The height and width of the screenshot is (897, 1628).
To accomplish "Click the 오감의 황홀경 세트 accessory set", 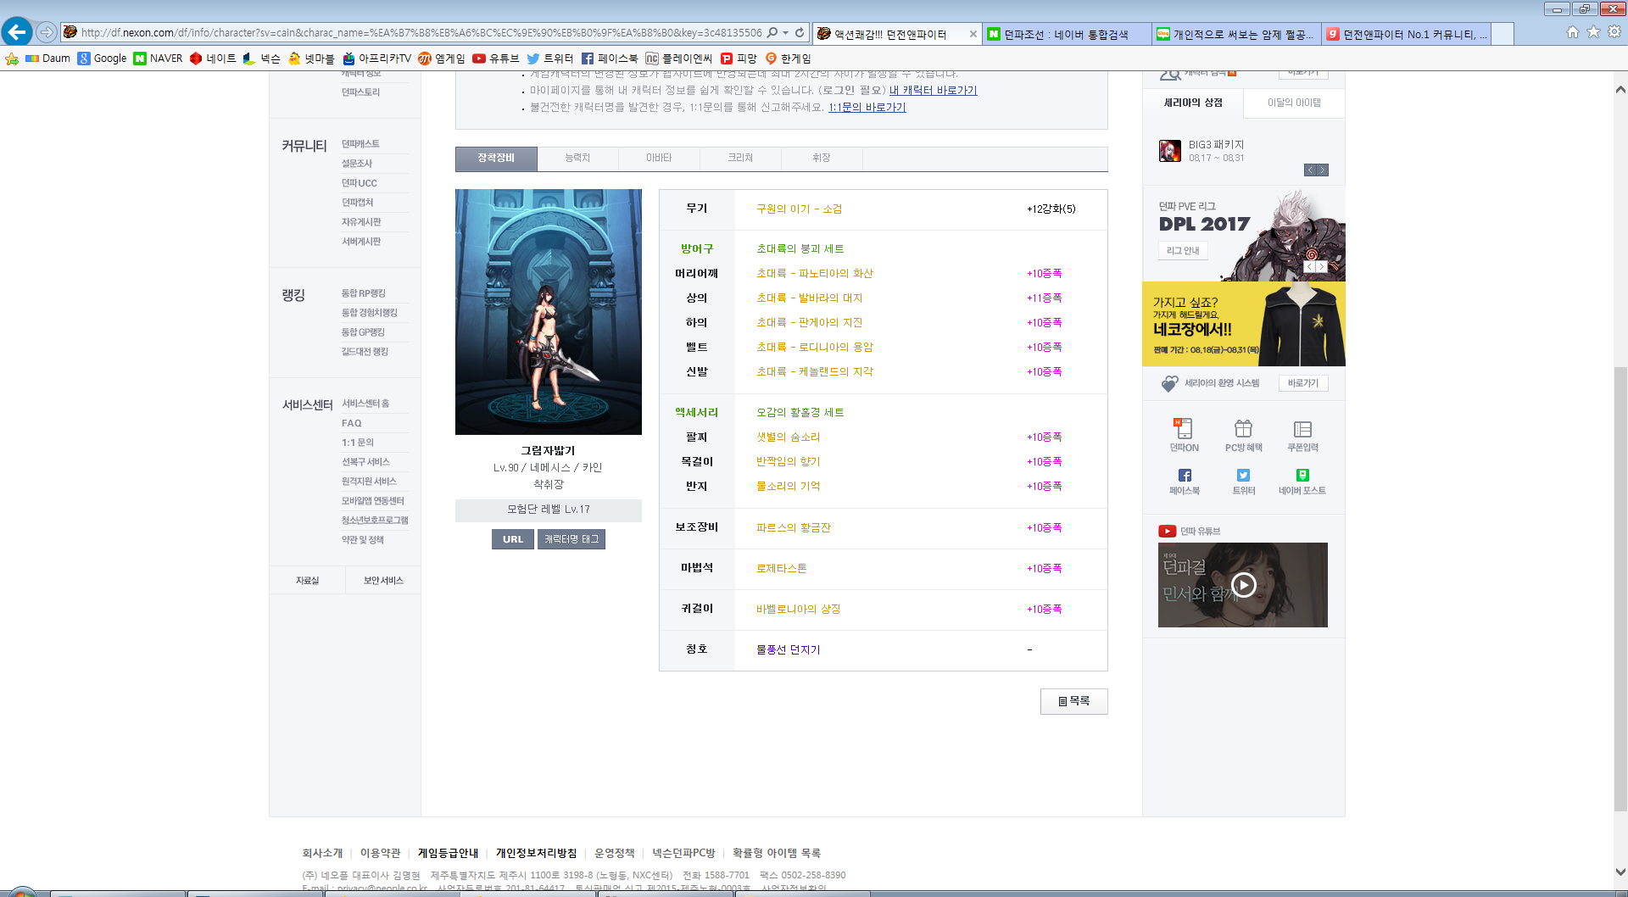I will click(x=800, y=412).
